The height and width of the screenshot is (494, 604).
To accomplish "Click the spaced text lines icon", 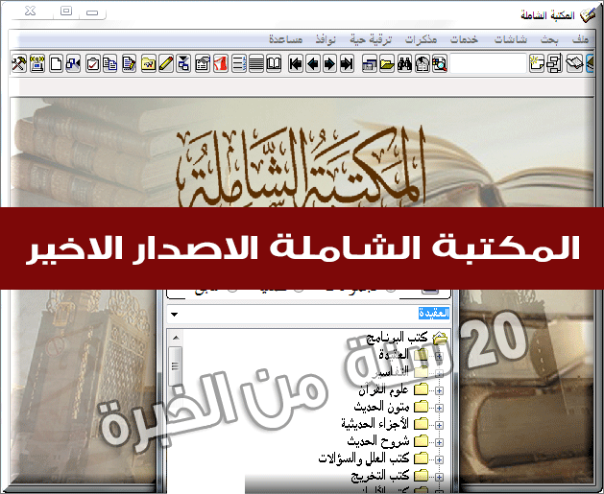I will pyautogui.click(x=239, y=63).
